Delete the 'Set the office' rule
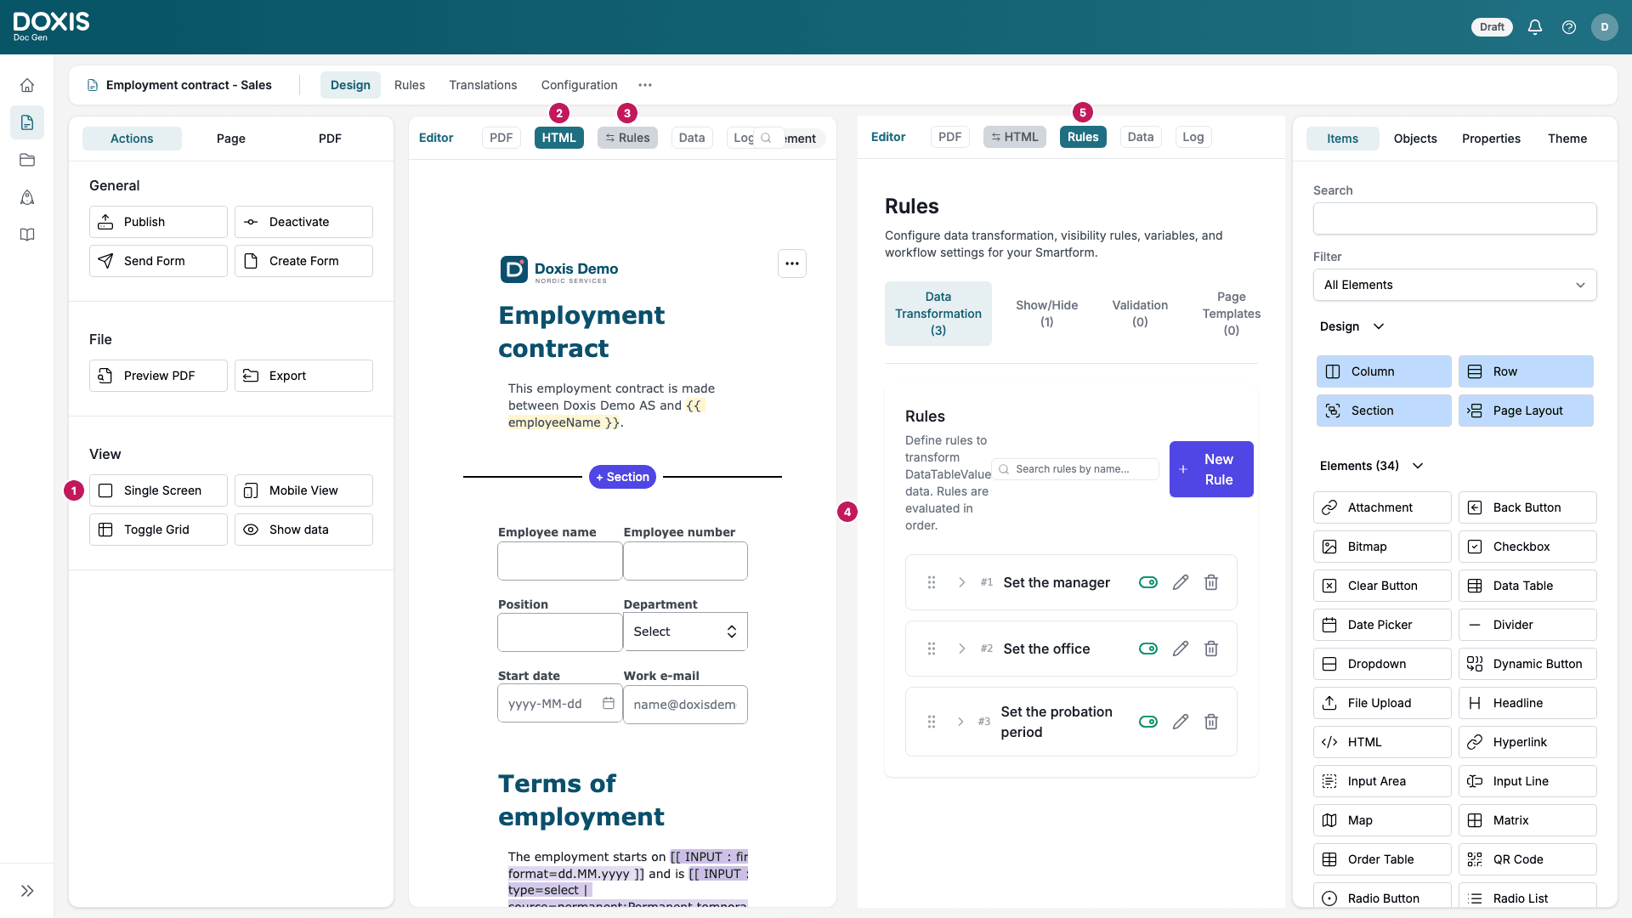The image size is (1632, 918). tap(1211, 649)
